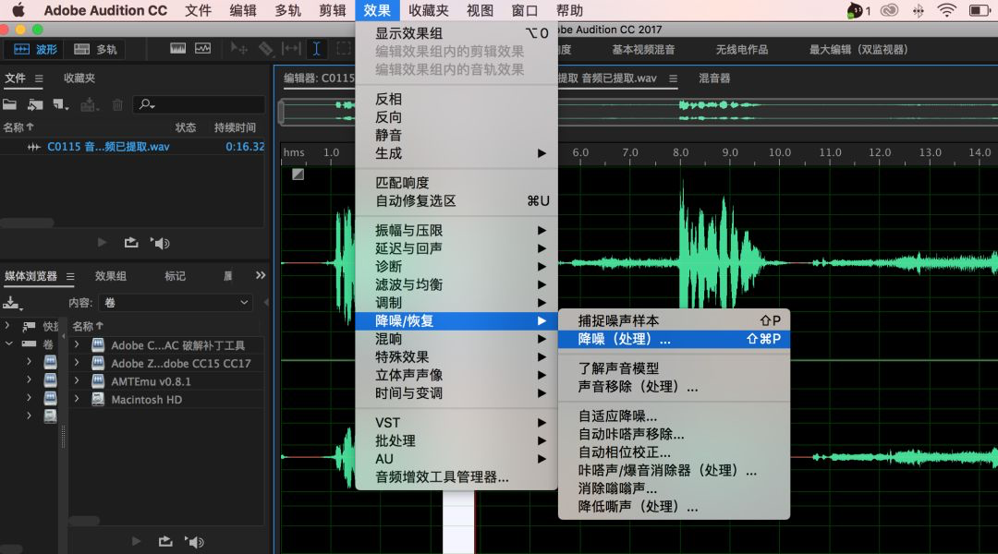
Task: Show the spectral pitch display icon
Action: tap(203, 49)
